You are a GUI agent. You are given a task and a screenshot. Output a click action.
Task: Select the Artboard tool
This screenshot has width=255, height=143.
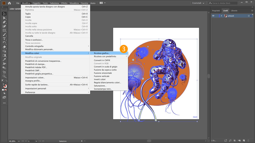[4, 72]
